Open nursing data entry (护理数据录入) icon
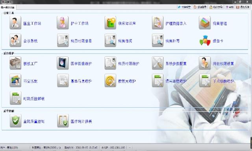The height and width of the screenshot is (151, 252). pos(157,23)
